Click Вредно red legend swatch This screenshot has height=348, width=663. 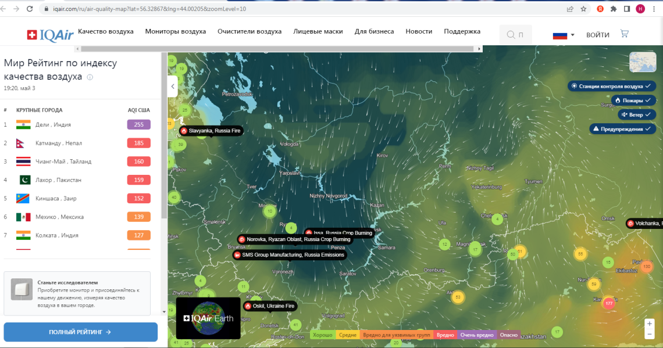click(445, 335)
